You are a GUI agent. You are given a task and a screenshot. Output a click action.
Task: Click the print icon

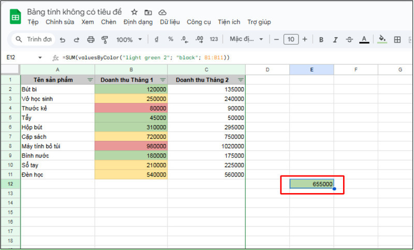coord(91,39)
